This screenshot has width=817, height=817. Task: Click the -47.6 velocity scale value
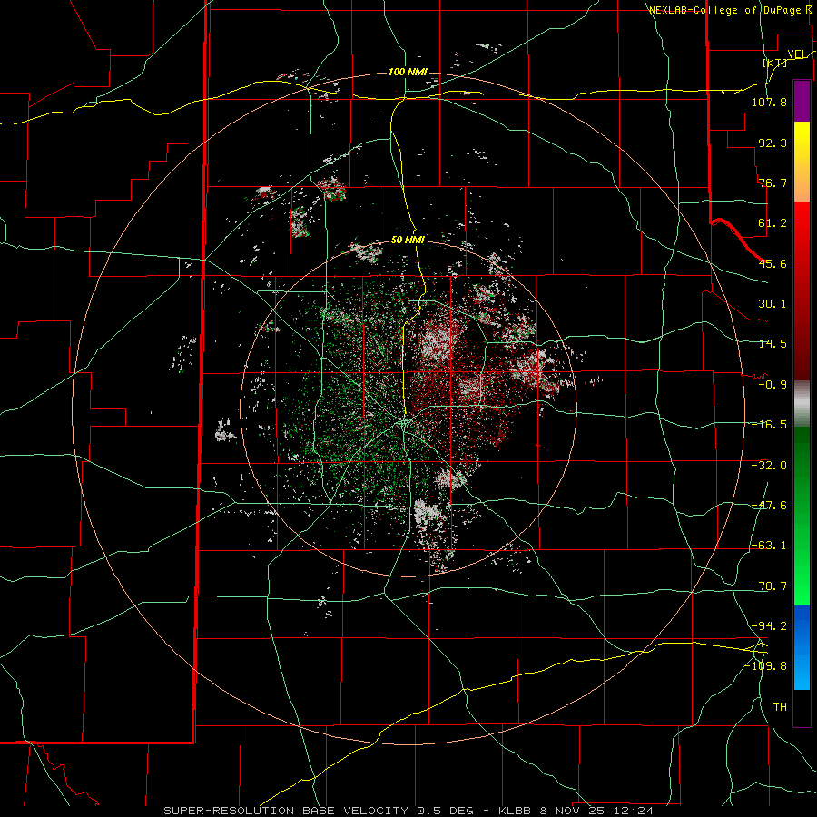[x=769, y=506]
